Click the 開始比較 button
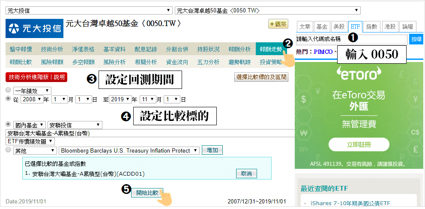Image resolution: width=425 pixels, height=209 pixels. pos(147,193)
